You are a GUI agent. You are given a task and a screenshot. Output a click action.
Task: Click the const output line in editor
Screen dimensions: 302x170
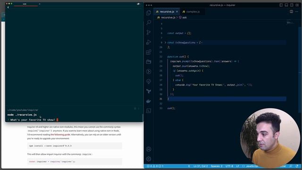[179, 33]
